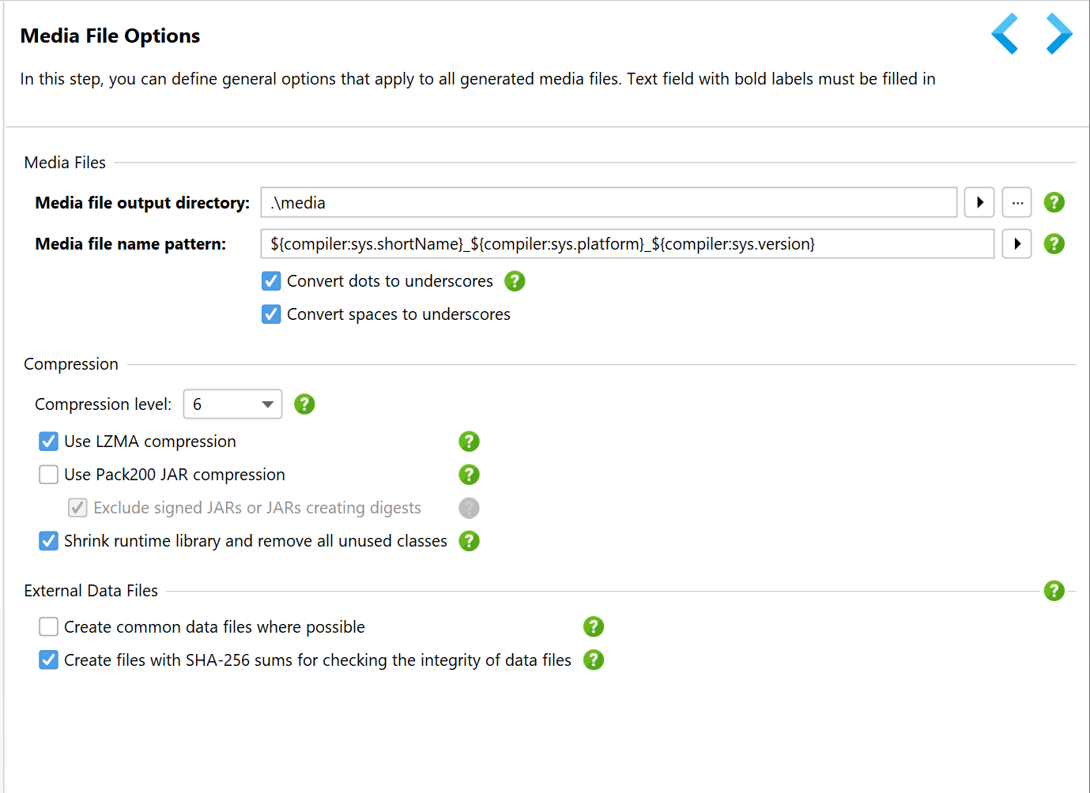Click the media file output directory field
The width and height of the screenshot is (1090, 793).
(609, 202)
